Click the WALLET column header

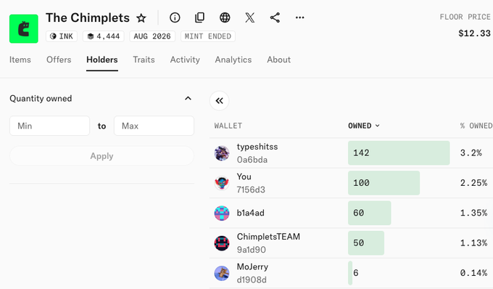click(228, 126)
